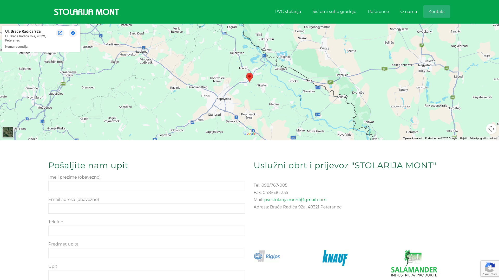Focus the Ime i prezime field

[x=147, y=186]
